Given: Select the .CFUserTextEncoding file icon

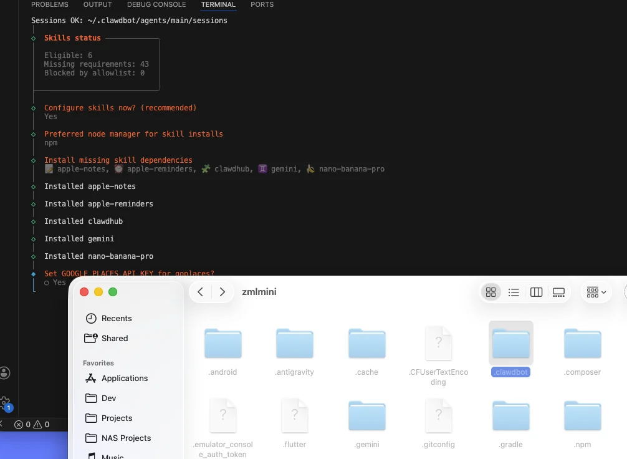Looking at the screenshot, I should tap(439, 343).
